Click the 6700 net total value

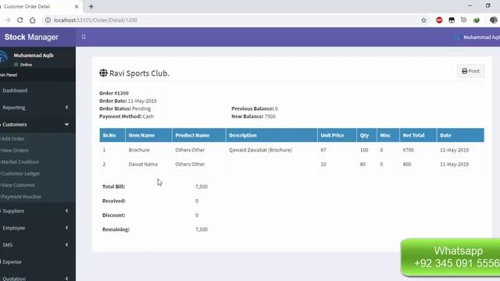pos(408,150)
